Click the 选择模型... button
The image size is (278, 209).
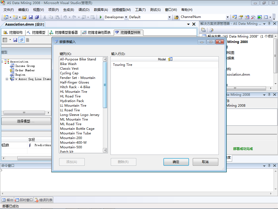coord(26,121)
